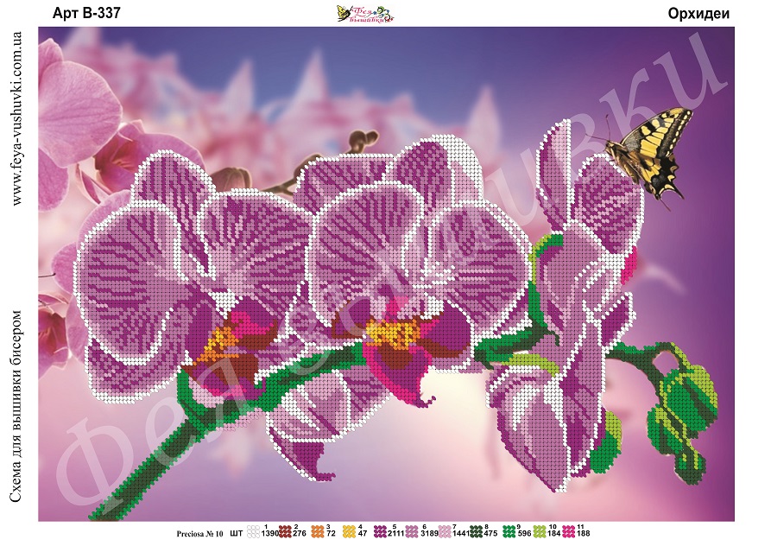
Task: Select the hot pink bead swatch numbered 11
Action: coord(569,534)
